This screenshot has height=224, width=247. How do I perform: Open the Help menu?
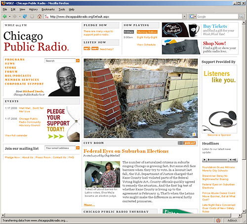[x=72, y=9]
